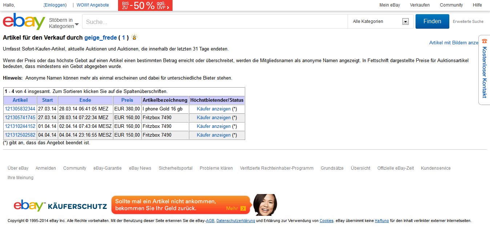Click the -50% promotional banner
The width and height of the screenshot is (490, 242).
145,5
